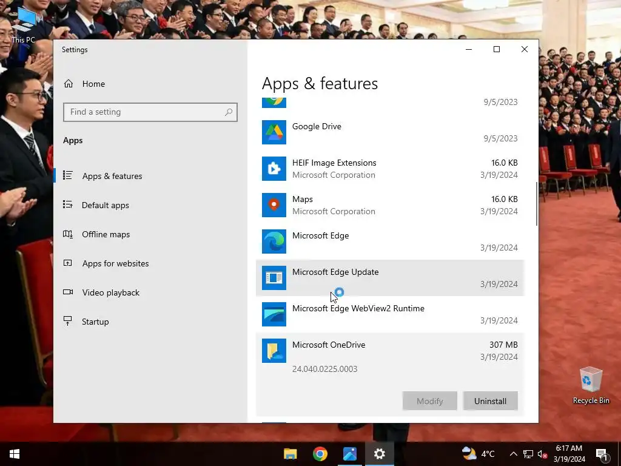Click the Apps & features page heading

(x=320, y=84)
